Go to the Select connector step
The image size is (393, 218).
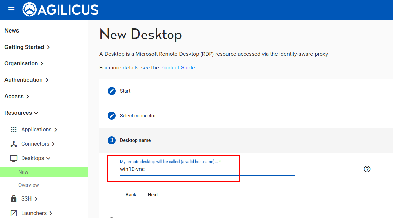(137, 116)
